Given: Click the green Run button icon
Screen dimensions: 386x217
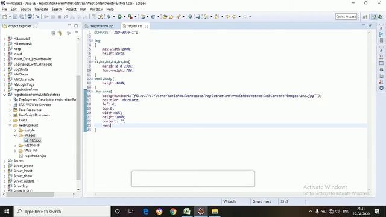Looking at the screenshot, I should [x=119, y=17].
